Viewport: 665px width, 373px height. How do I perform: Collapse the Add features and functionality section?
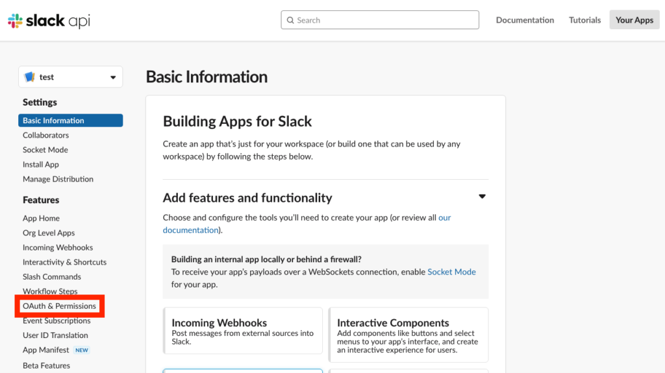(482, 197)
